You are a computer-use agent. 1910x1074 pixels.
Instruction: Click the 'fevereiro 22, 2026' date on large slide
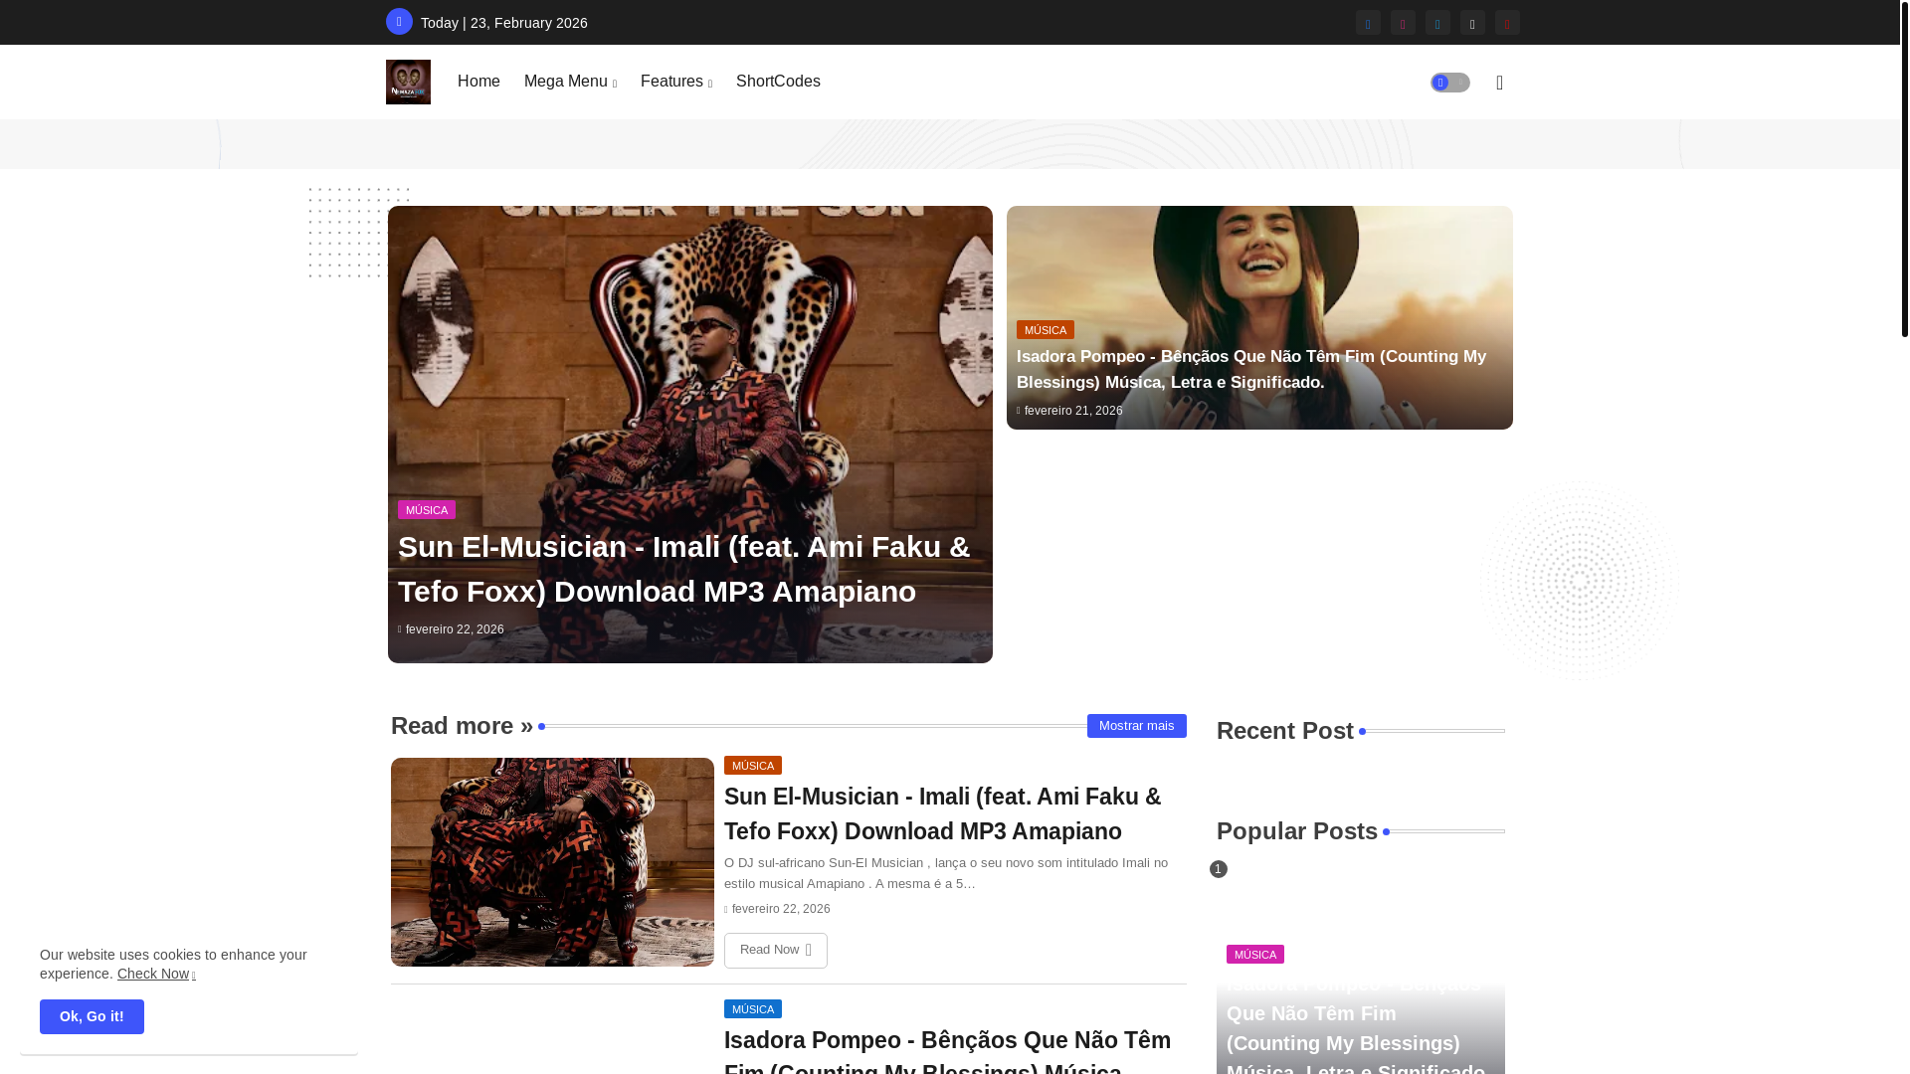(455, 629)
